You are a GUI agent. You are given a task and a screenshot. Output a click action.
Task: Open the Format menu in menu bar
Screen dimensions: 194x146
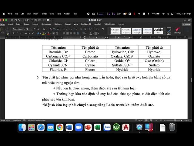pyautogui.click(x=44, y=14)
